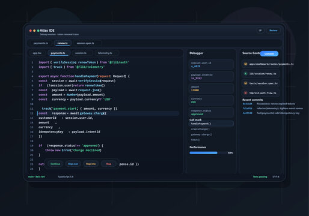The width and height of the screenshot is (309, 216).
Task: Click the 'throw new Error' code line
Action: [73, 150]
